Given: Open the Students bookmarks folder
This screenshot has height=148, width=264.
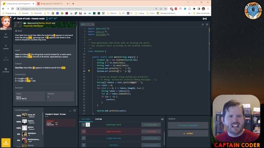Looking at the screenshot, I should (x=24, y=13).
